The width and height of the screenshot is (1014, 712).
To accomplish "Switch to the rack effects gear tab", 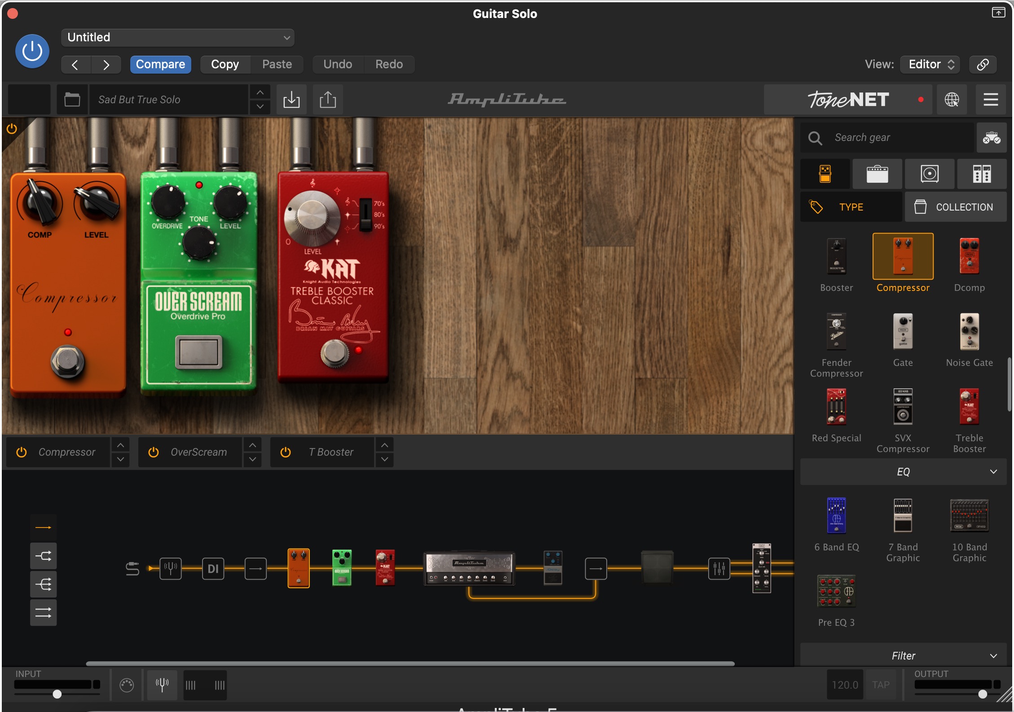I will click(x=982, y=174).
